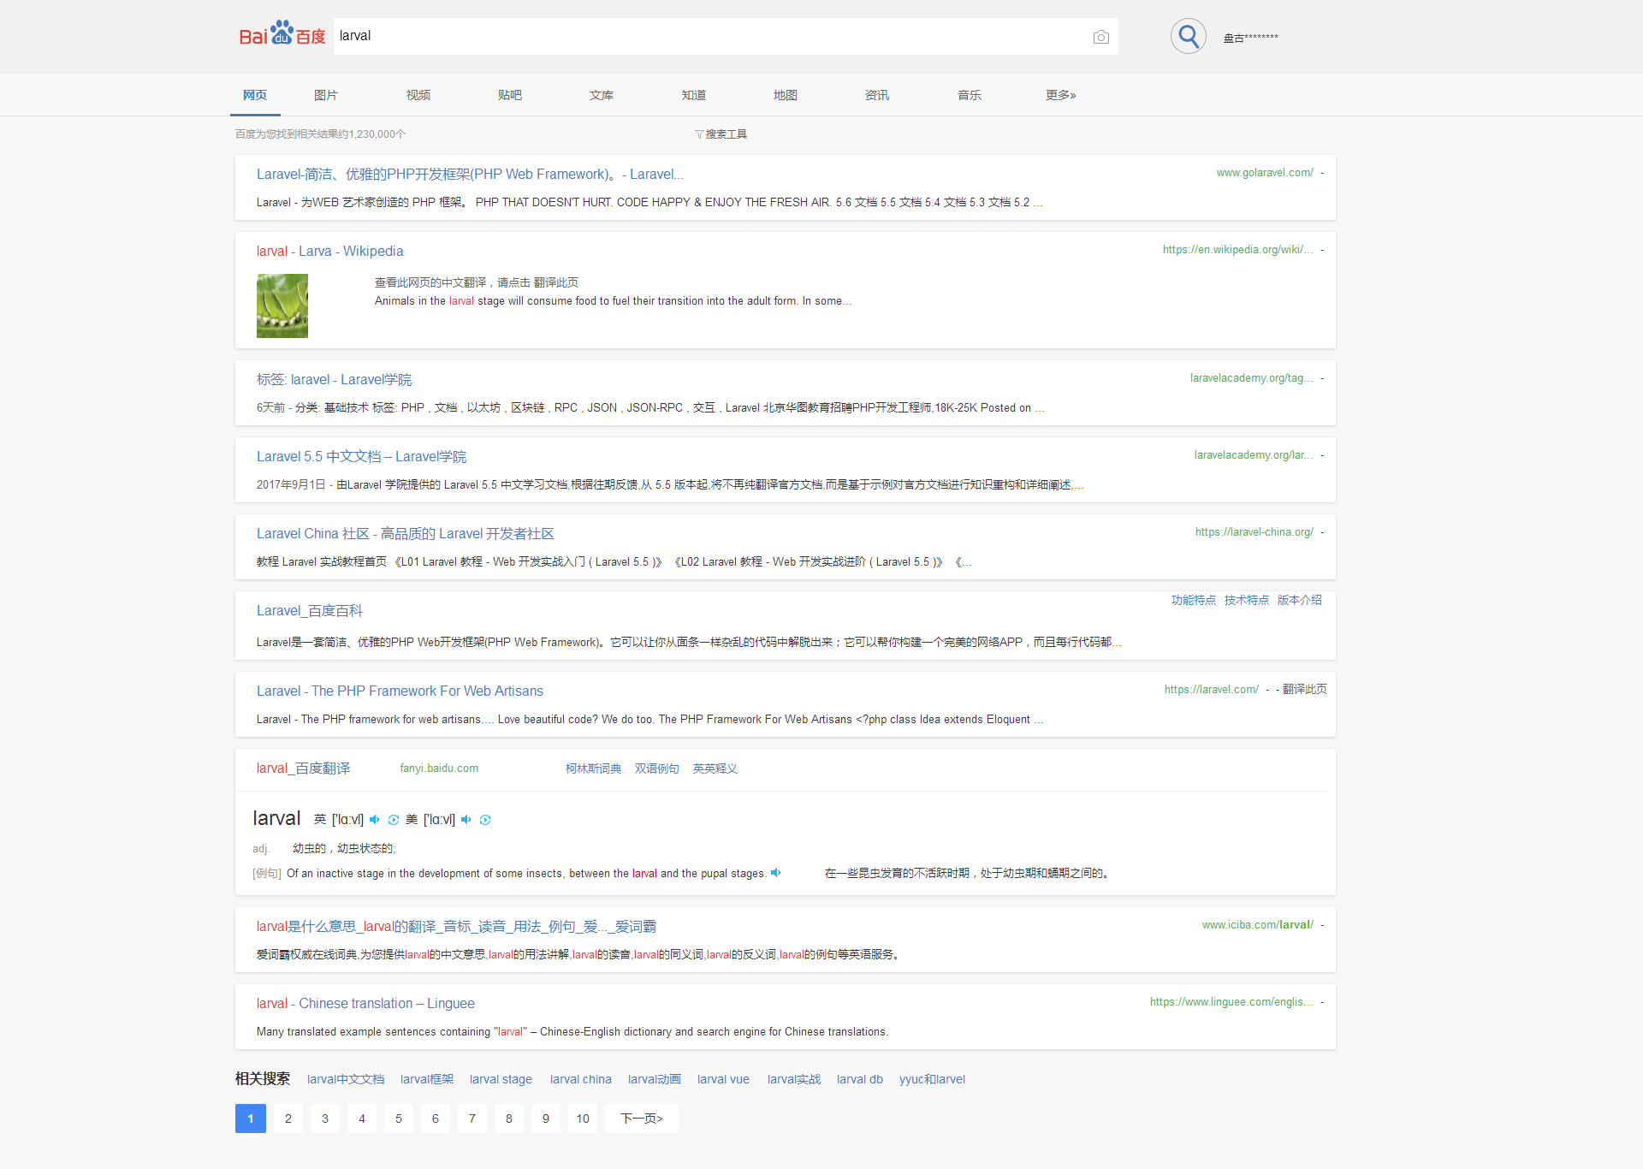
Task: Open 爱词霸 larval translation result
Action: [x=456, y=926]
